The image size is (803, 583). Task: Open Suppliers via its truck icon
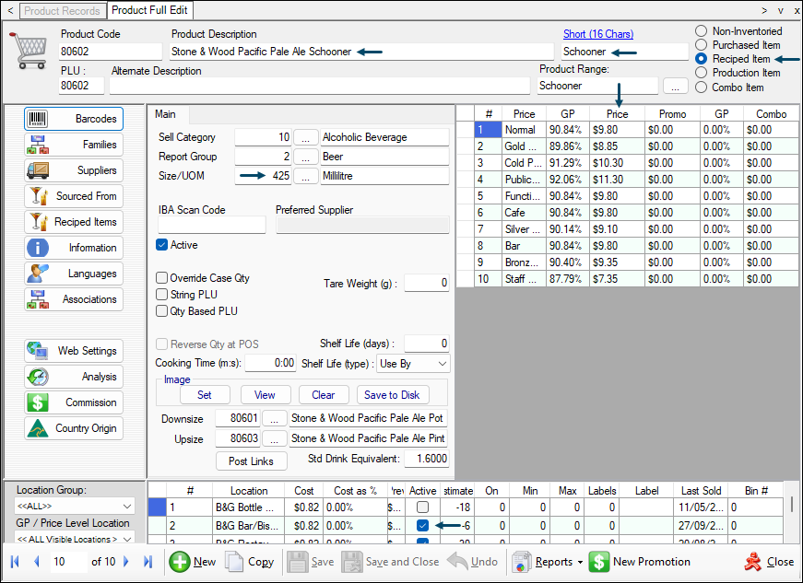point(38,170)
